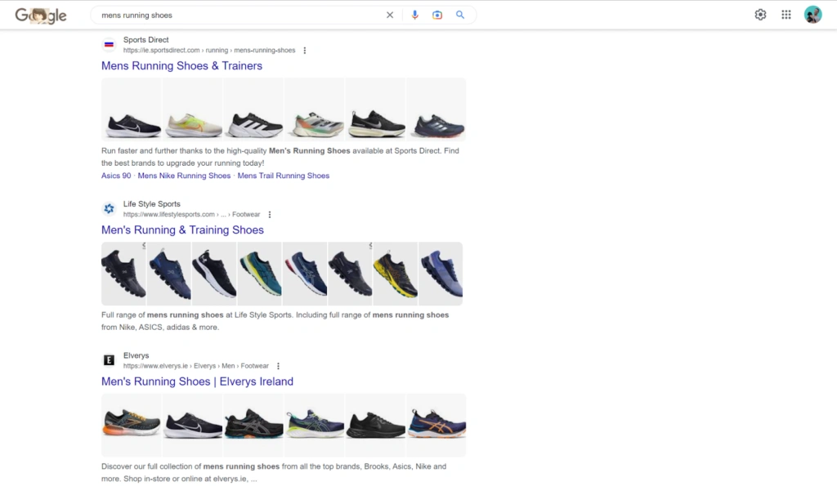Click the Elverys site favicon

click(109, 360)
